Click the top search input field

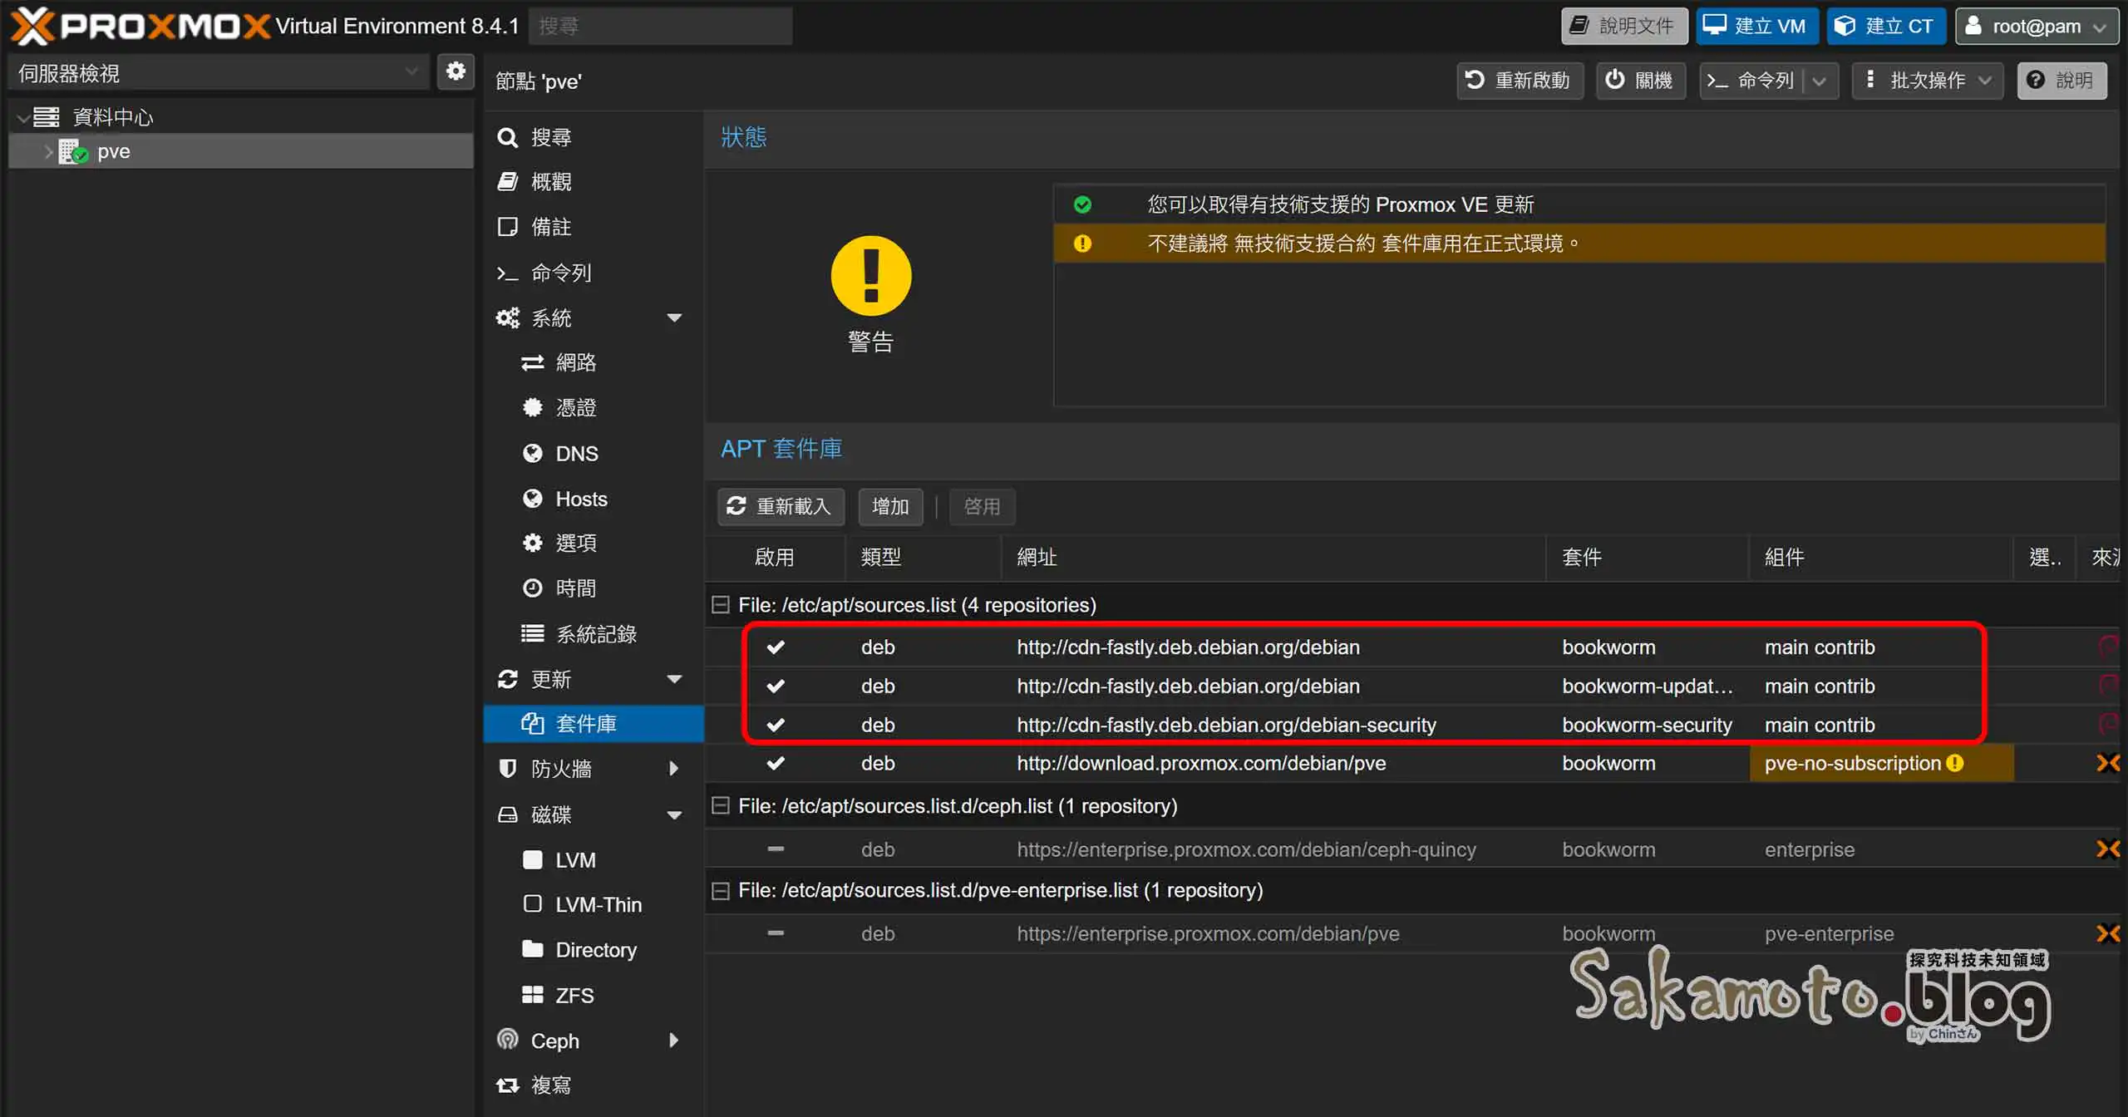[x=661, y=26]
